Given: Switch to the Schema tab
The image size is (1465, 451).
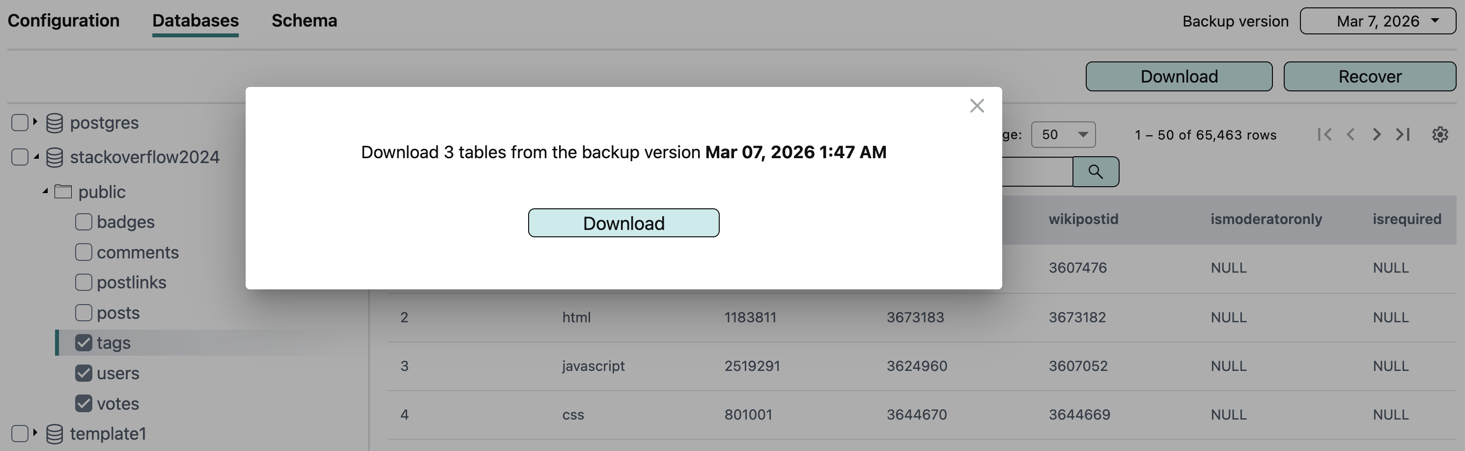Looking at the screenshot, I should (304, 21).
